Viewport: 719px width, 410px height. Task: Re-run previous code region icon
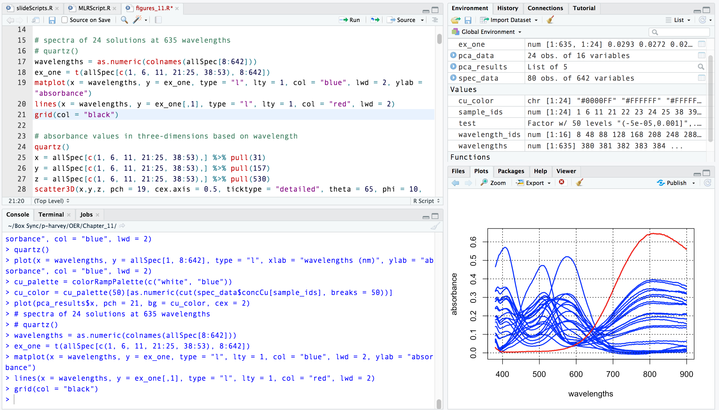pos(375,20)
